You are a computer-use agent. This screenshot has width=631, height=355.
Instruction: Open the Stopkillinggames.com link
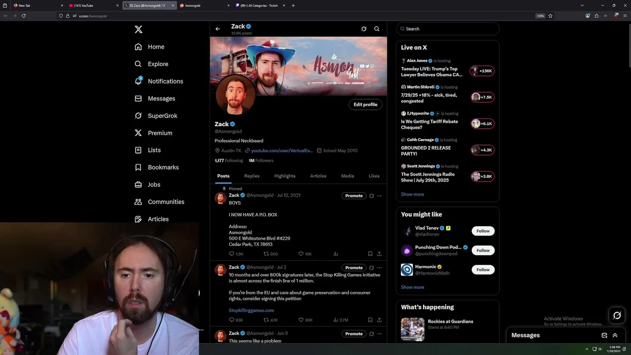251,310
